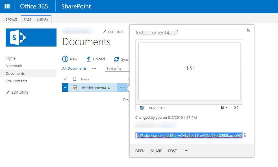Viewport: 278px width, 167px height.
Task: Open the Testdocument4 file link
Action: point(94,88)
